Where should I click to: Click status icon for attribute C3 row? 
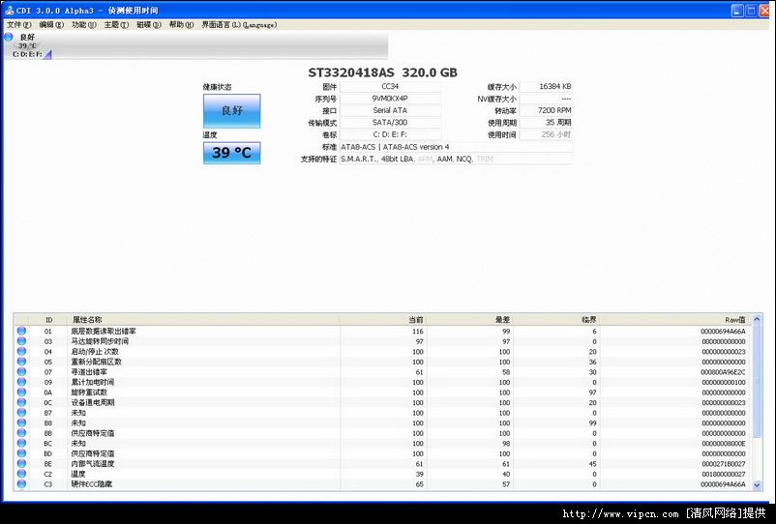click(x=22, y=484)
